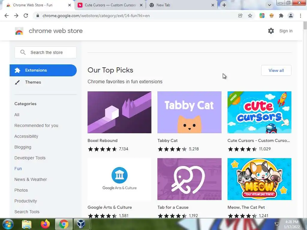This screenshot has width=307, height=230.
Task: Choose the Accessibility category
Action: pyautogui.click(x=26, y=136)
